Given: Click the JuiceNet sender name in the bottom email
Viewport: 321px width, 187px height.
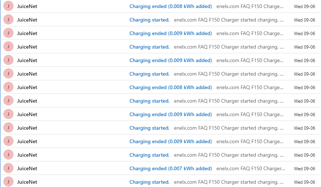Looking at the screenshot, I should [x=27, y=182].
